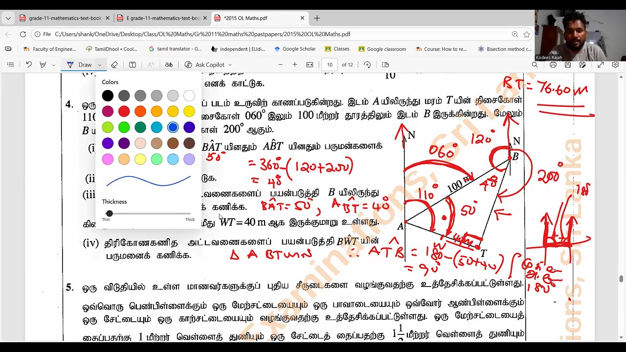The width and height of the screenshot is (626, 352).
Task: Expand the Ask Copilot dropdown arrow
Action: pos(230,65)
